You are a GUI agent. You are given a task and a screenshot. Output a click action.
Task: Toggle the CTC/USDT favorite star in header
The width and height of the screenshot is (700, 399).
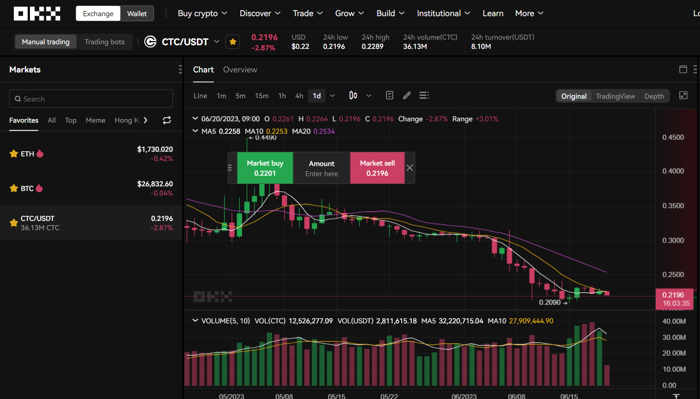tap(233, 42)
